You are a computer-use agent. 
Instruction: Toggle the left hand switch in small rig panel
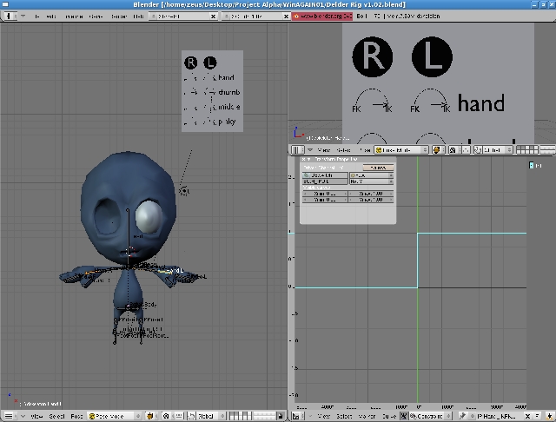coord(210,77)
